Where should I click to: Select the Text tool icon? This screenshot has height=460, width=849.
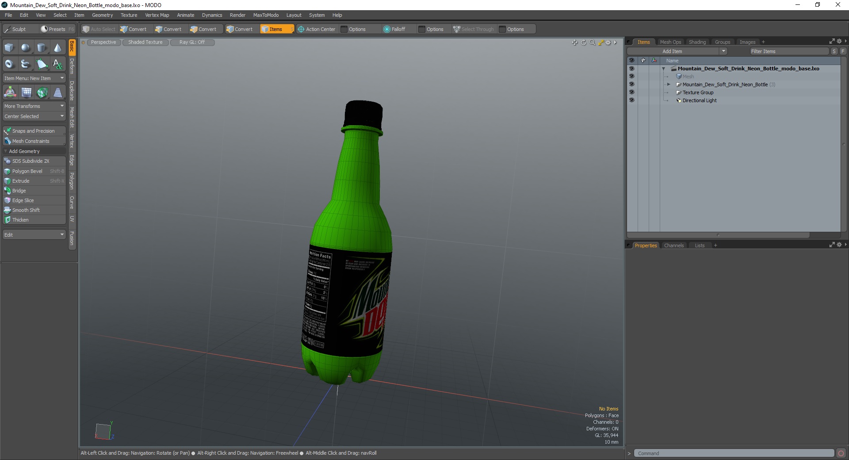tap(57, 64)
